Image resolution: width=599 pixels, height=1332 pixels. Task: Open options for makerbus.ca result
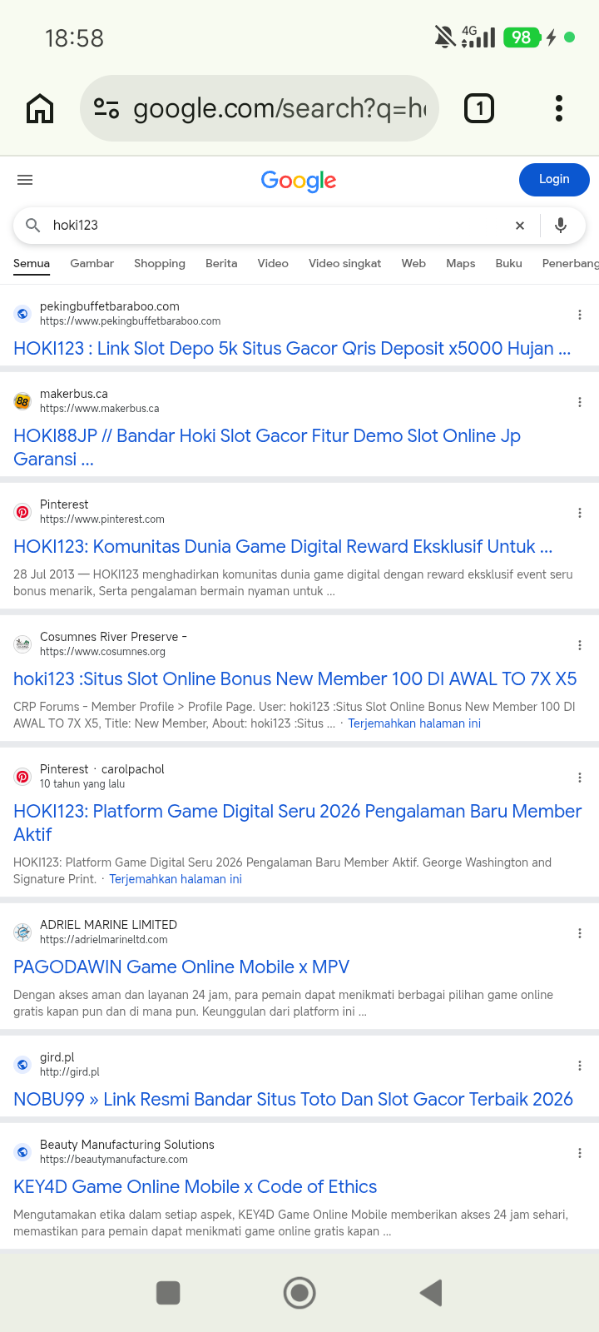[x=580, y=402]
